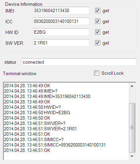Click the SWVER=2.1R01 terminal log line
The height and width of the screenshot is (164, 140).
[40, 129]
